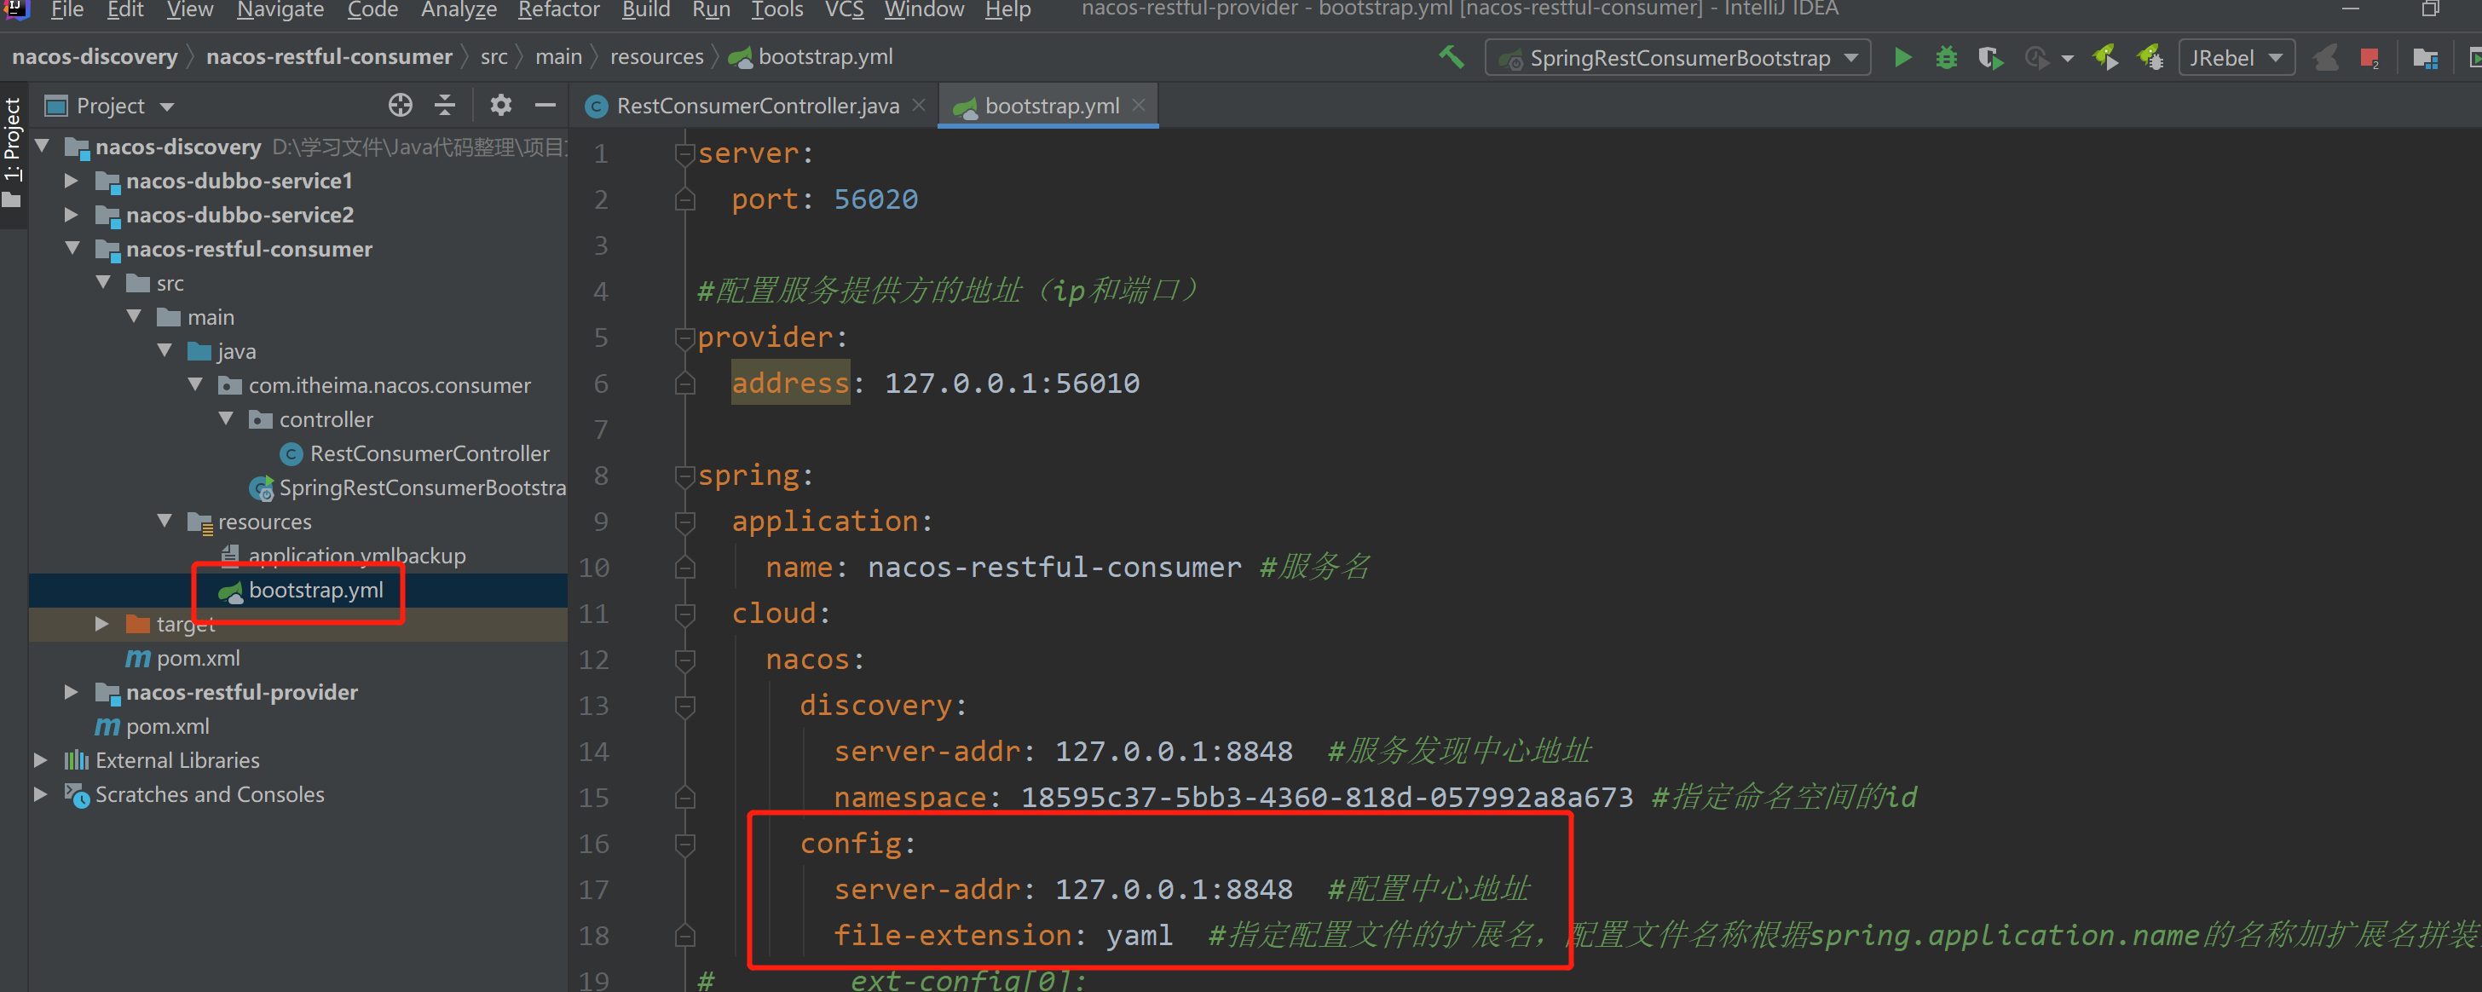Open the Edit menu
This screenshot has height=992, width=2482.
[125, 9]
